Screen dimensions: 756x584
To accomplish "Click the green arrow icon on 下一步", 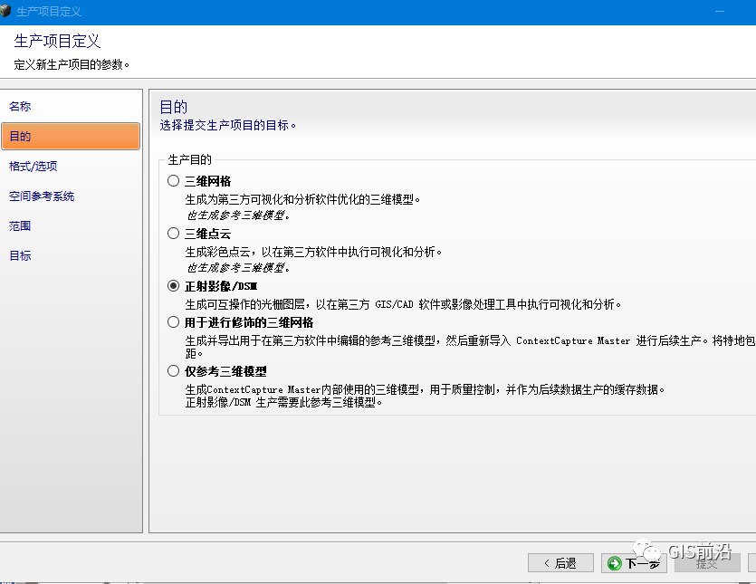I will coord(614,563).
